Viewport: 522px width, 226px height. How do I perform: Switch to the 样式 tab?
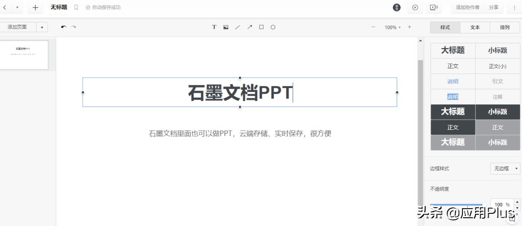(x=445, y=27)
